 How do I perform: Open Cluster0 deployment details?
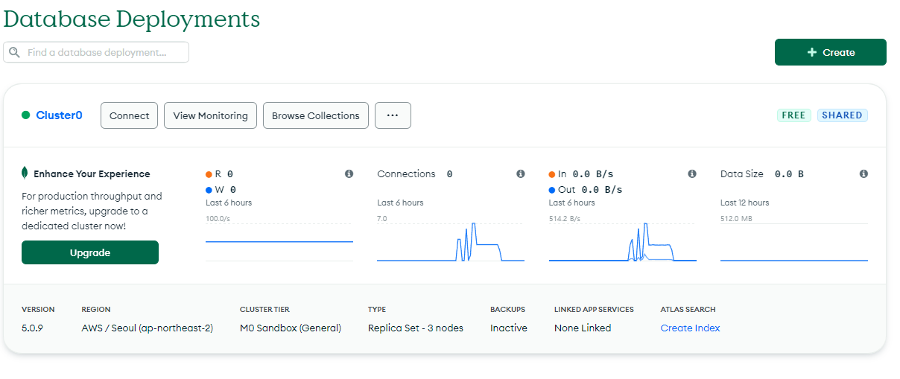(59, 115)
